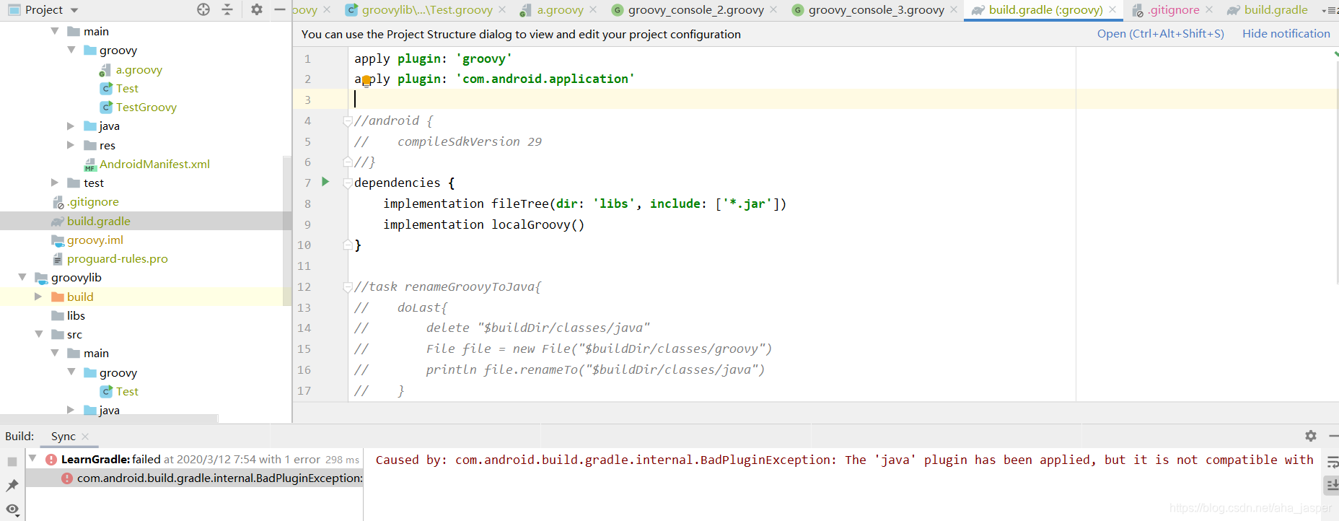Open AndroidManifest.xml in project tree

pos(154,164)
